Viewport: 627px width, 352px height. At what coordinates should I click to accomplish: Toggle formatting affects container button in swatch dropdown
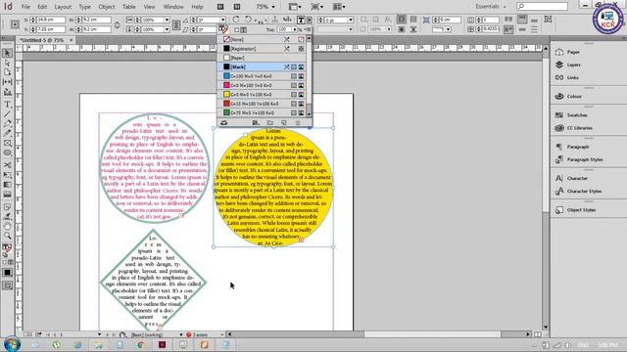(x=236, y=30)
